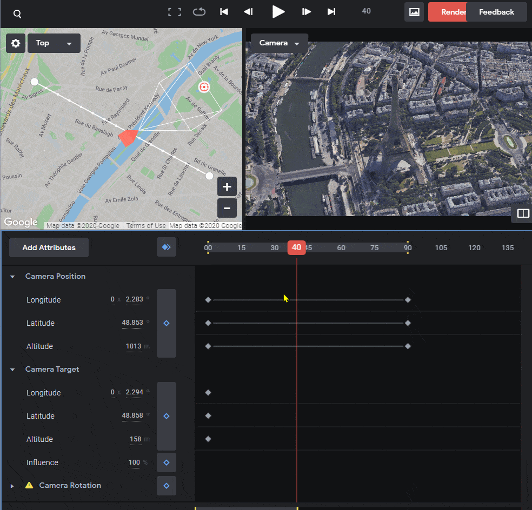Step back one frame
The width and height of the screenshot is (532, 510).
248,12
